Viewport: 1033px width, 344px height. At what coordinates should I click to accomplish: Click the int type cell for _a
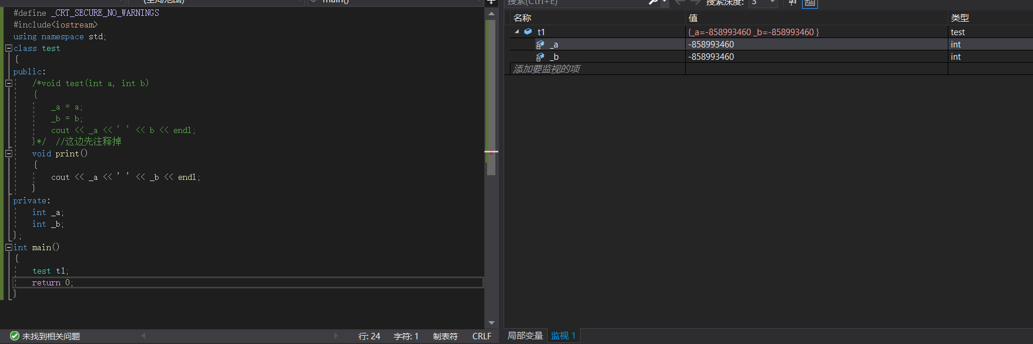click(x=955, y=45)
